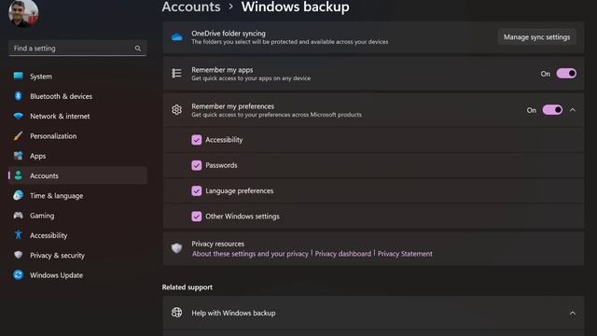Viewport: 597px width, 336px height.
Task: Click the Bluetooth icon in sidebar
Action: 18,96
